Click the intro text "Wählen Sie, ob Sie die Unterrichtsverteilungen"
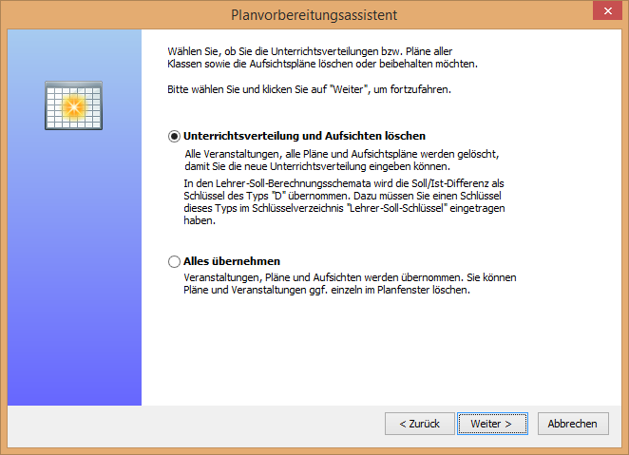 click(273, 51)
